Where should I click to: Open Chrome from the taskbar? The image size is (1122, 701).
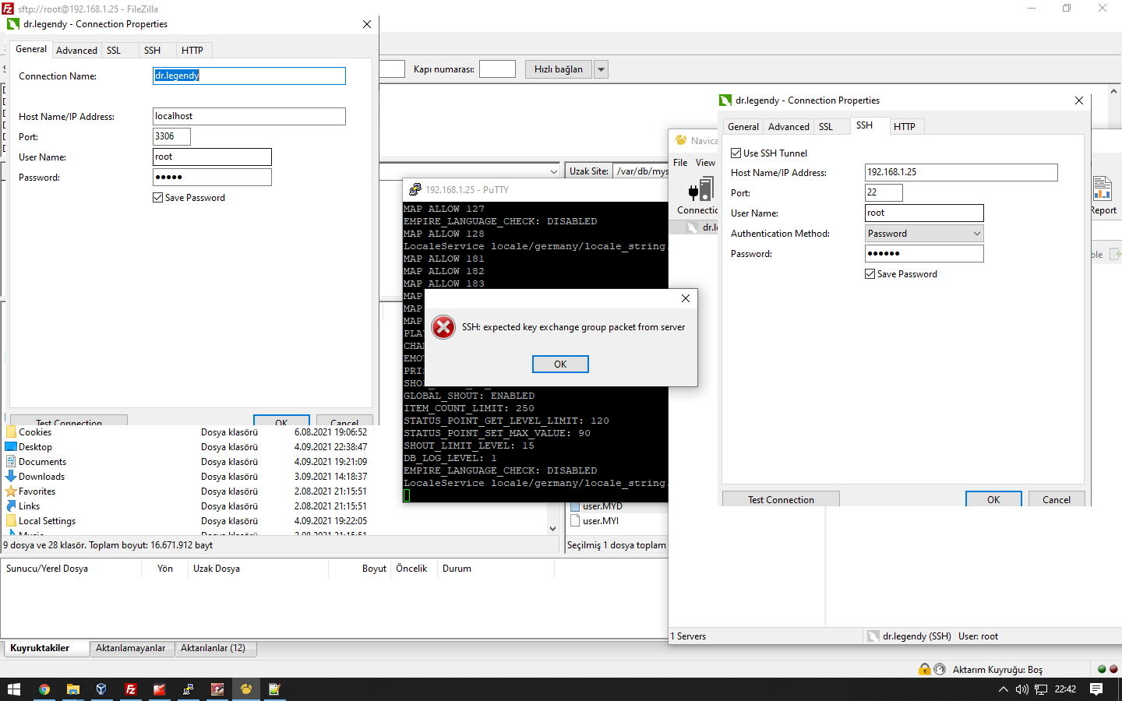pos(44,689)
